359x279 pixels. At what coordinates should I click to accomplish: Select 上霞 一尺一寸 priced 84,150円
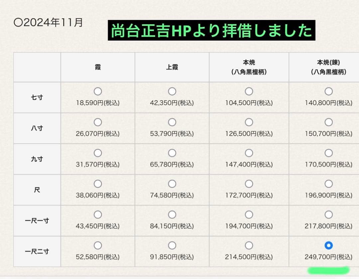[x=172, y=214]
